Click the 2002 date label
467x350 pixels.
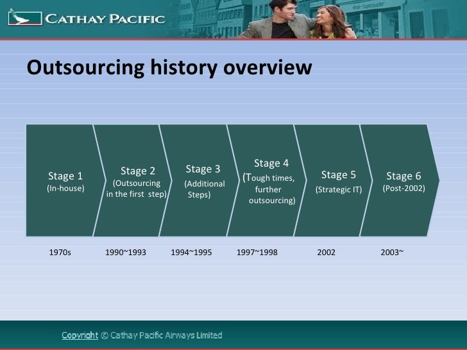pos(326,253)
